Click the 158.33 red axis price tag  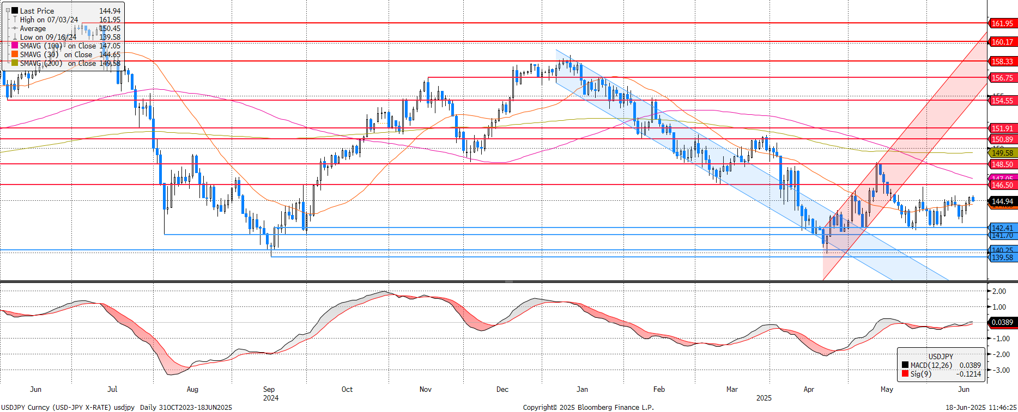point(1002,62)
